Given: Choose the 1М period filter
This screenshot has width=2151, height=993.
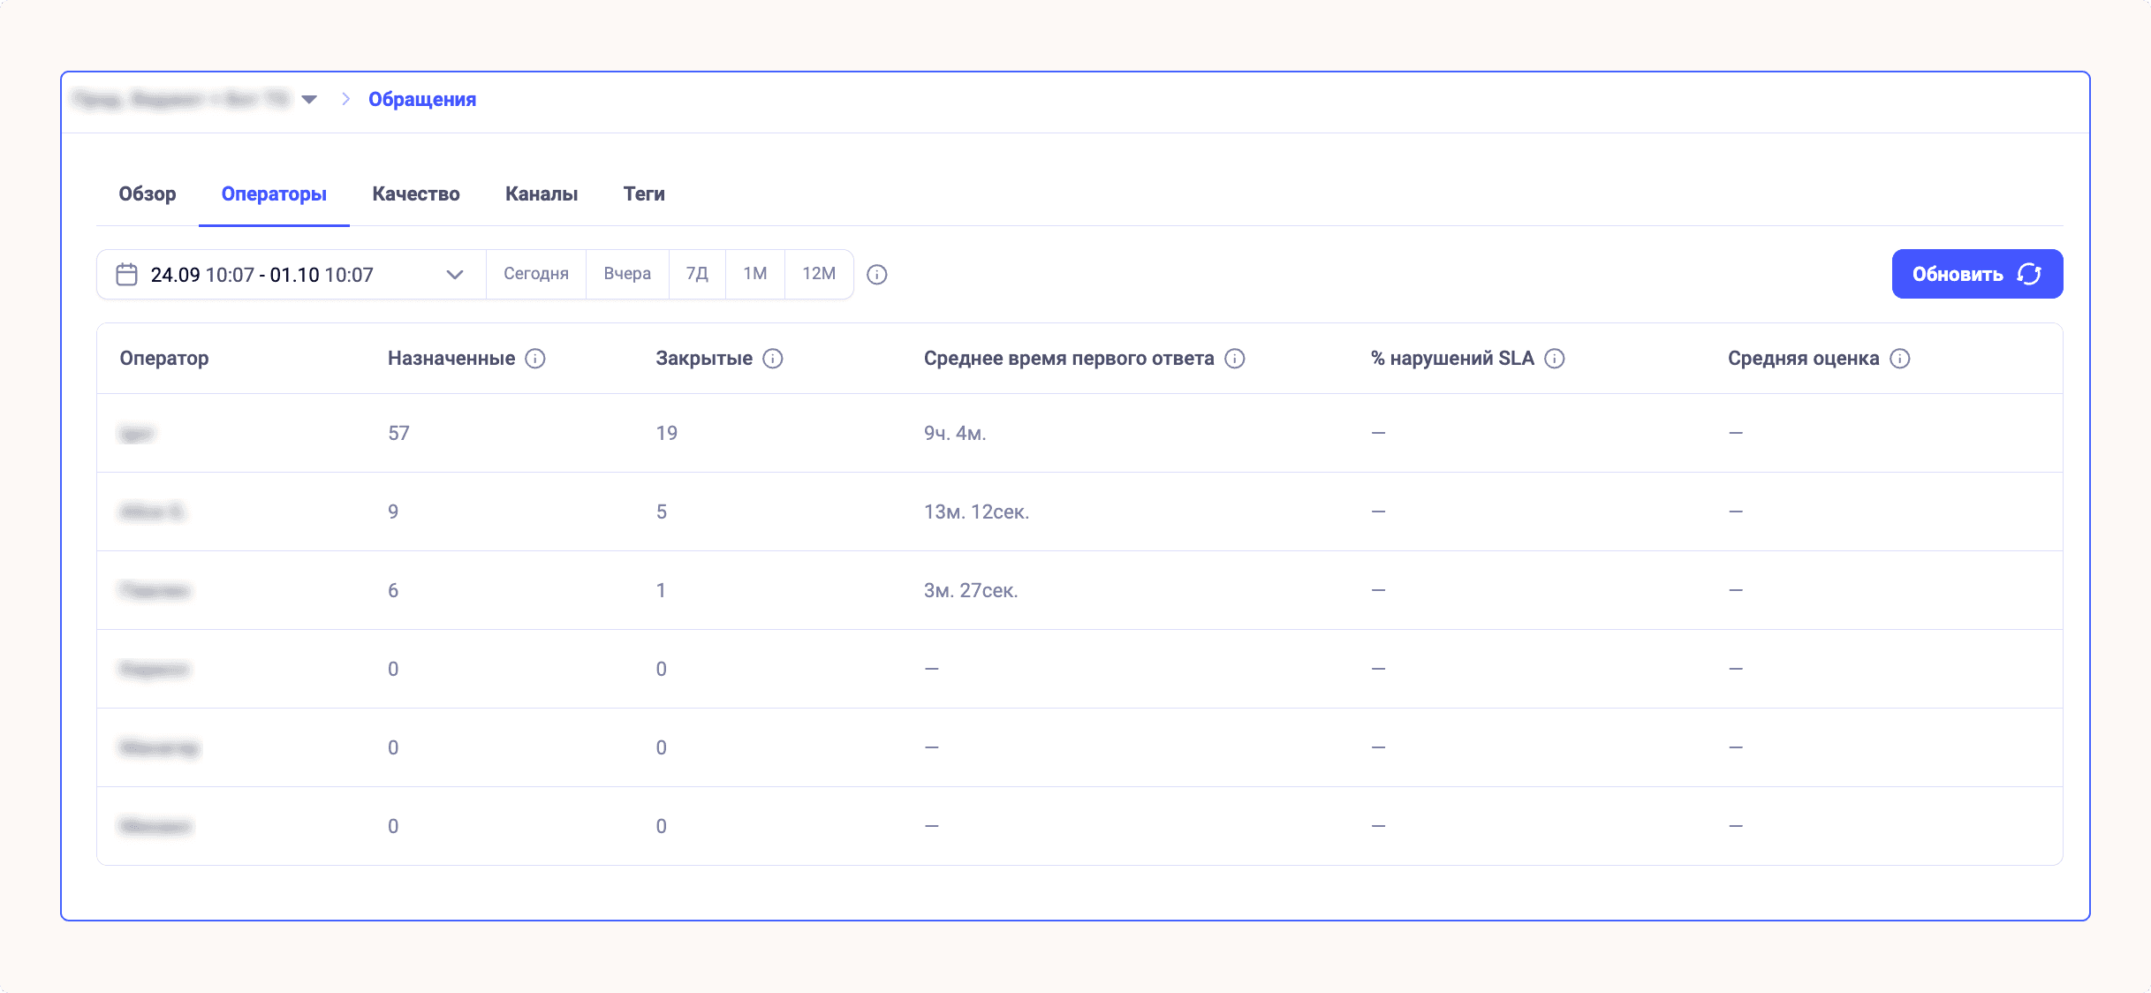Looking at the screenshot, I should pyautogui.click(x=755, y=275).
